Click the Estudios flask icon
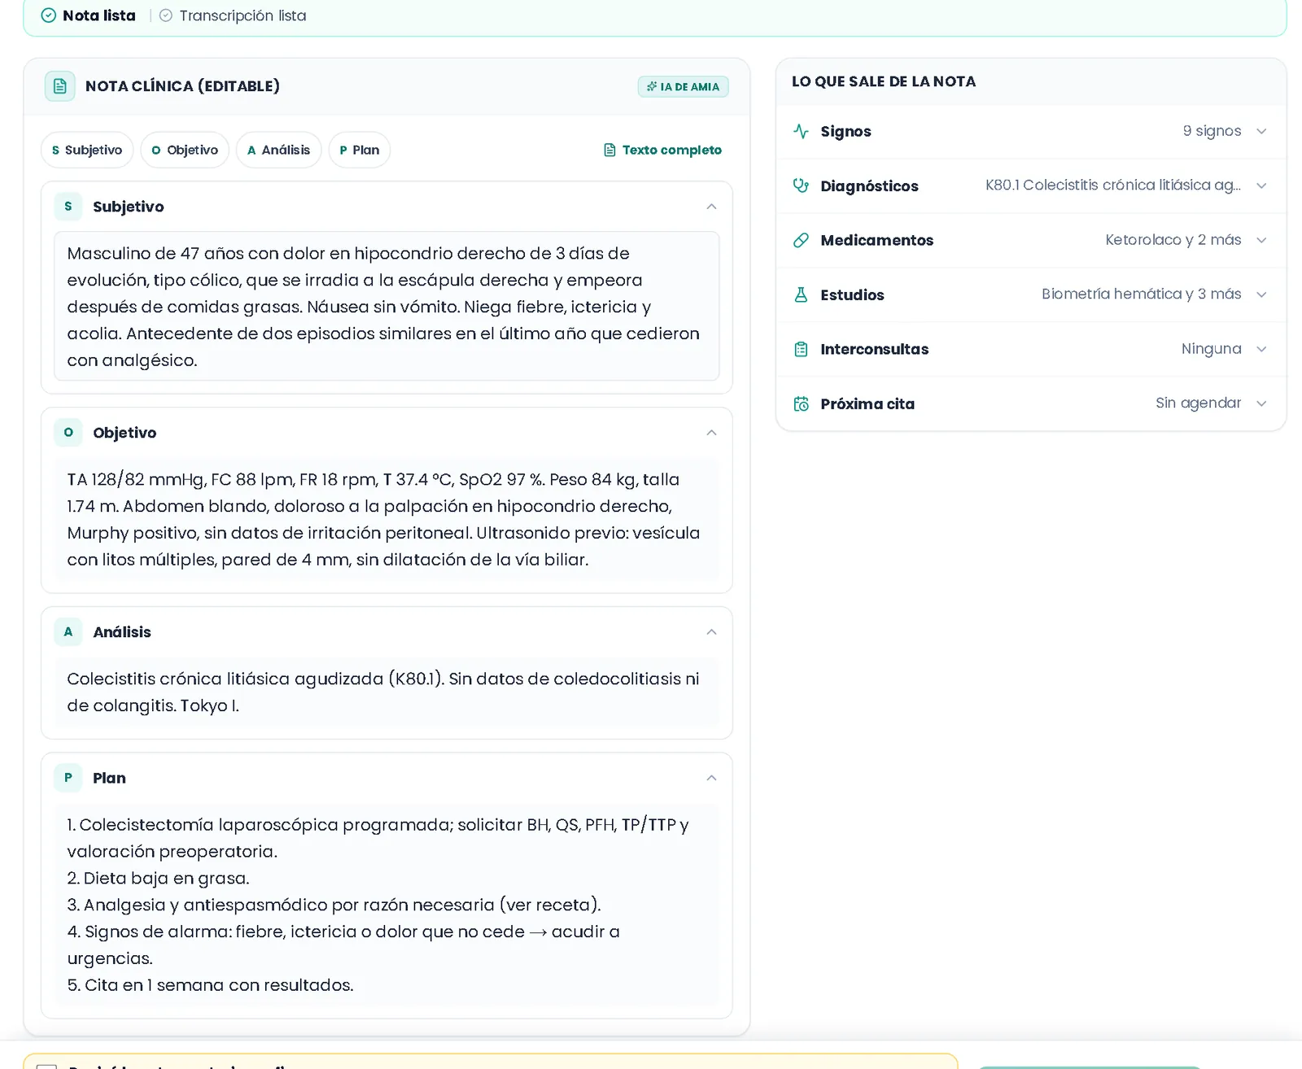The height and width of the screenshot is (1069, 1302). [x=801, y=295]
